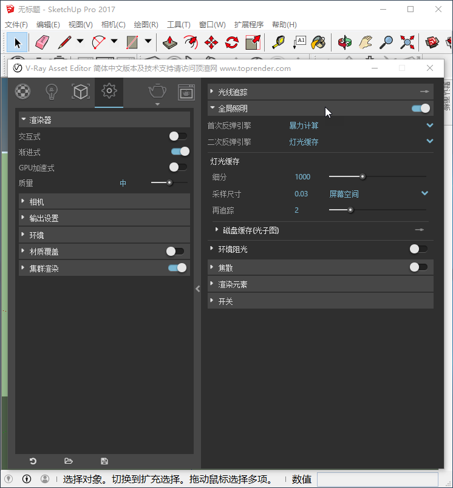Toggle the GPU加速式 switch
453x488 pixels.
pos(179,167)
